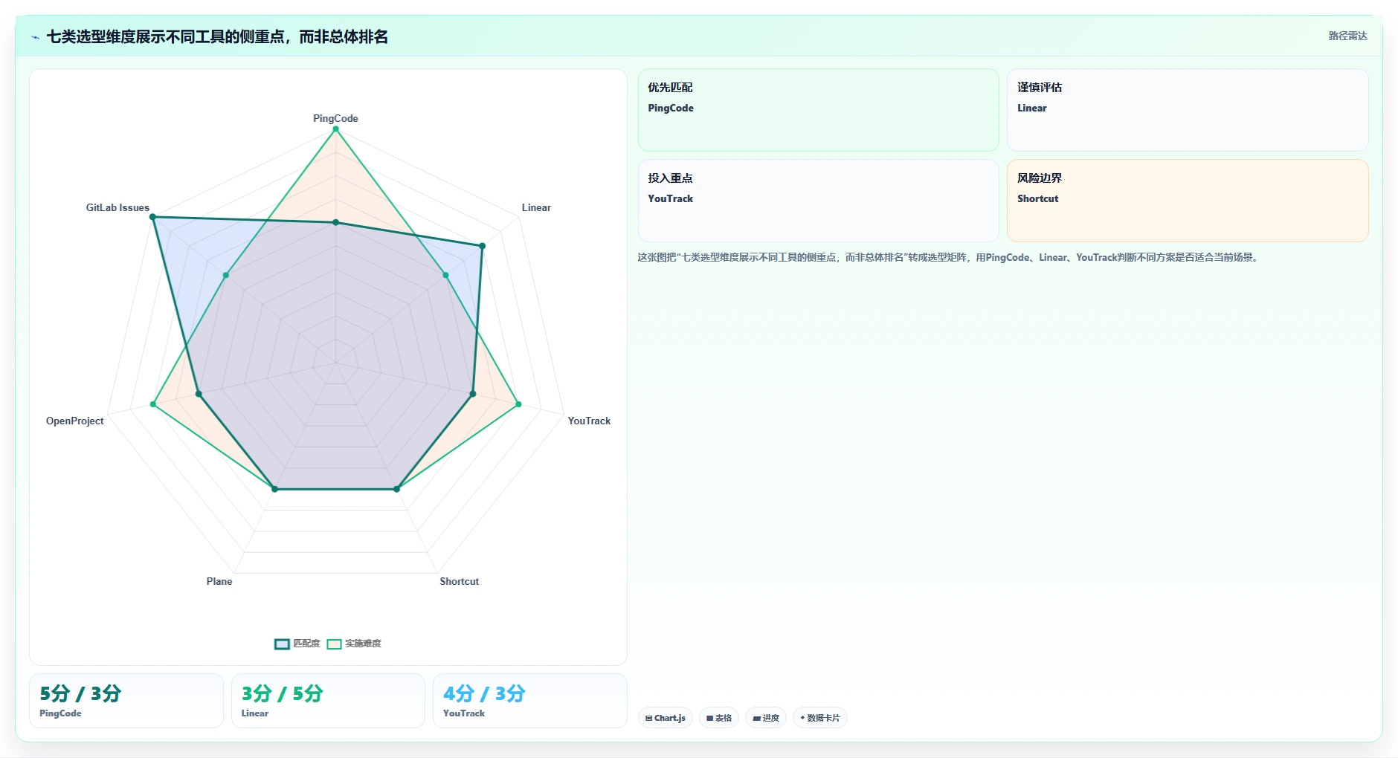
Task: Open the 优先匹配 PingCode card
Action: (x=818, y=110)
